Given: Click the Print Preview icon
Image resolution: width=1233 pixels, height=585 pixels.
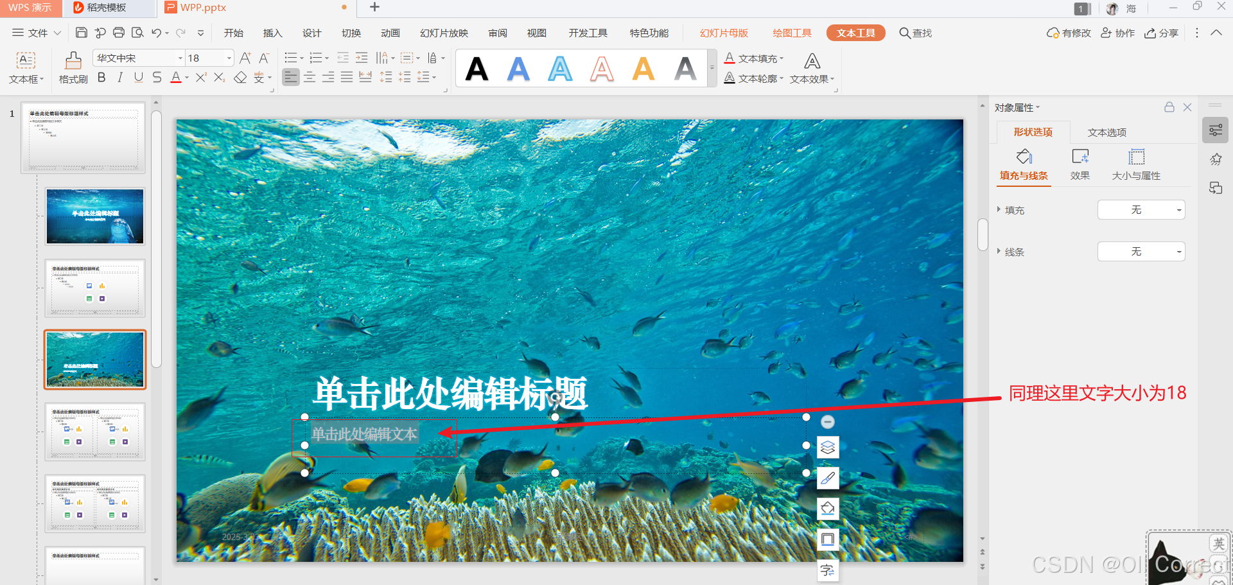Looking at the screenshot, I should 137,33.
